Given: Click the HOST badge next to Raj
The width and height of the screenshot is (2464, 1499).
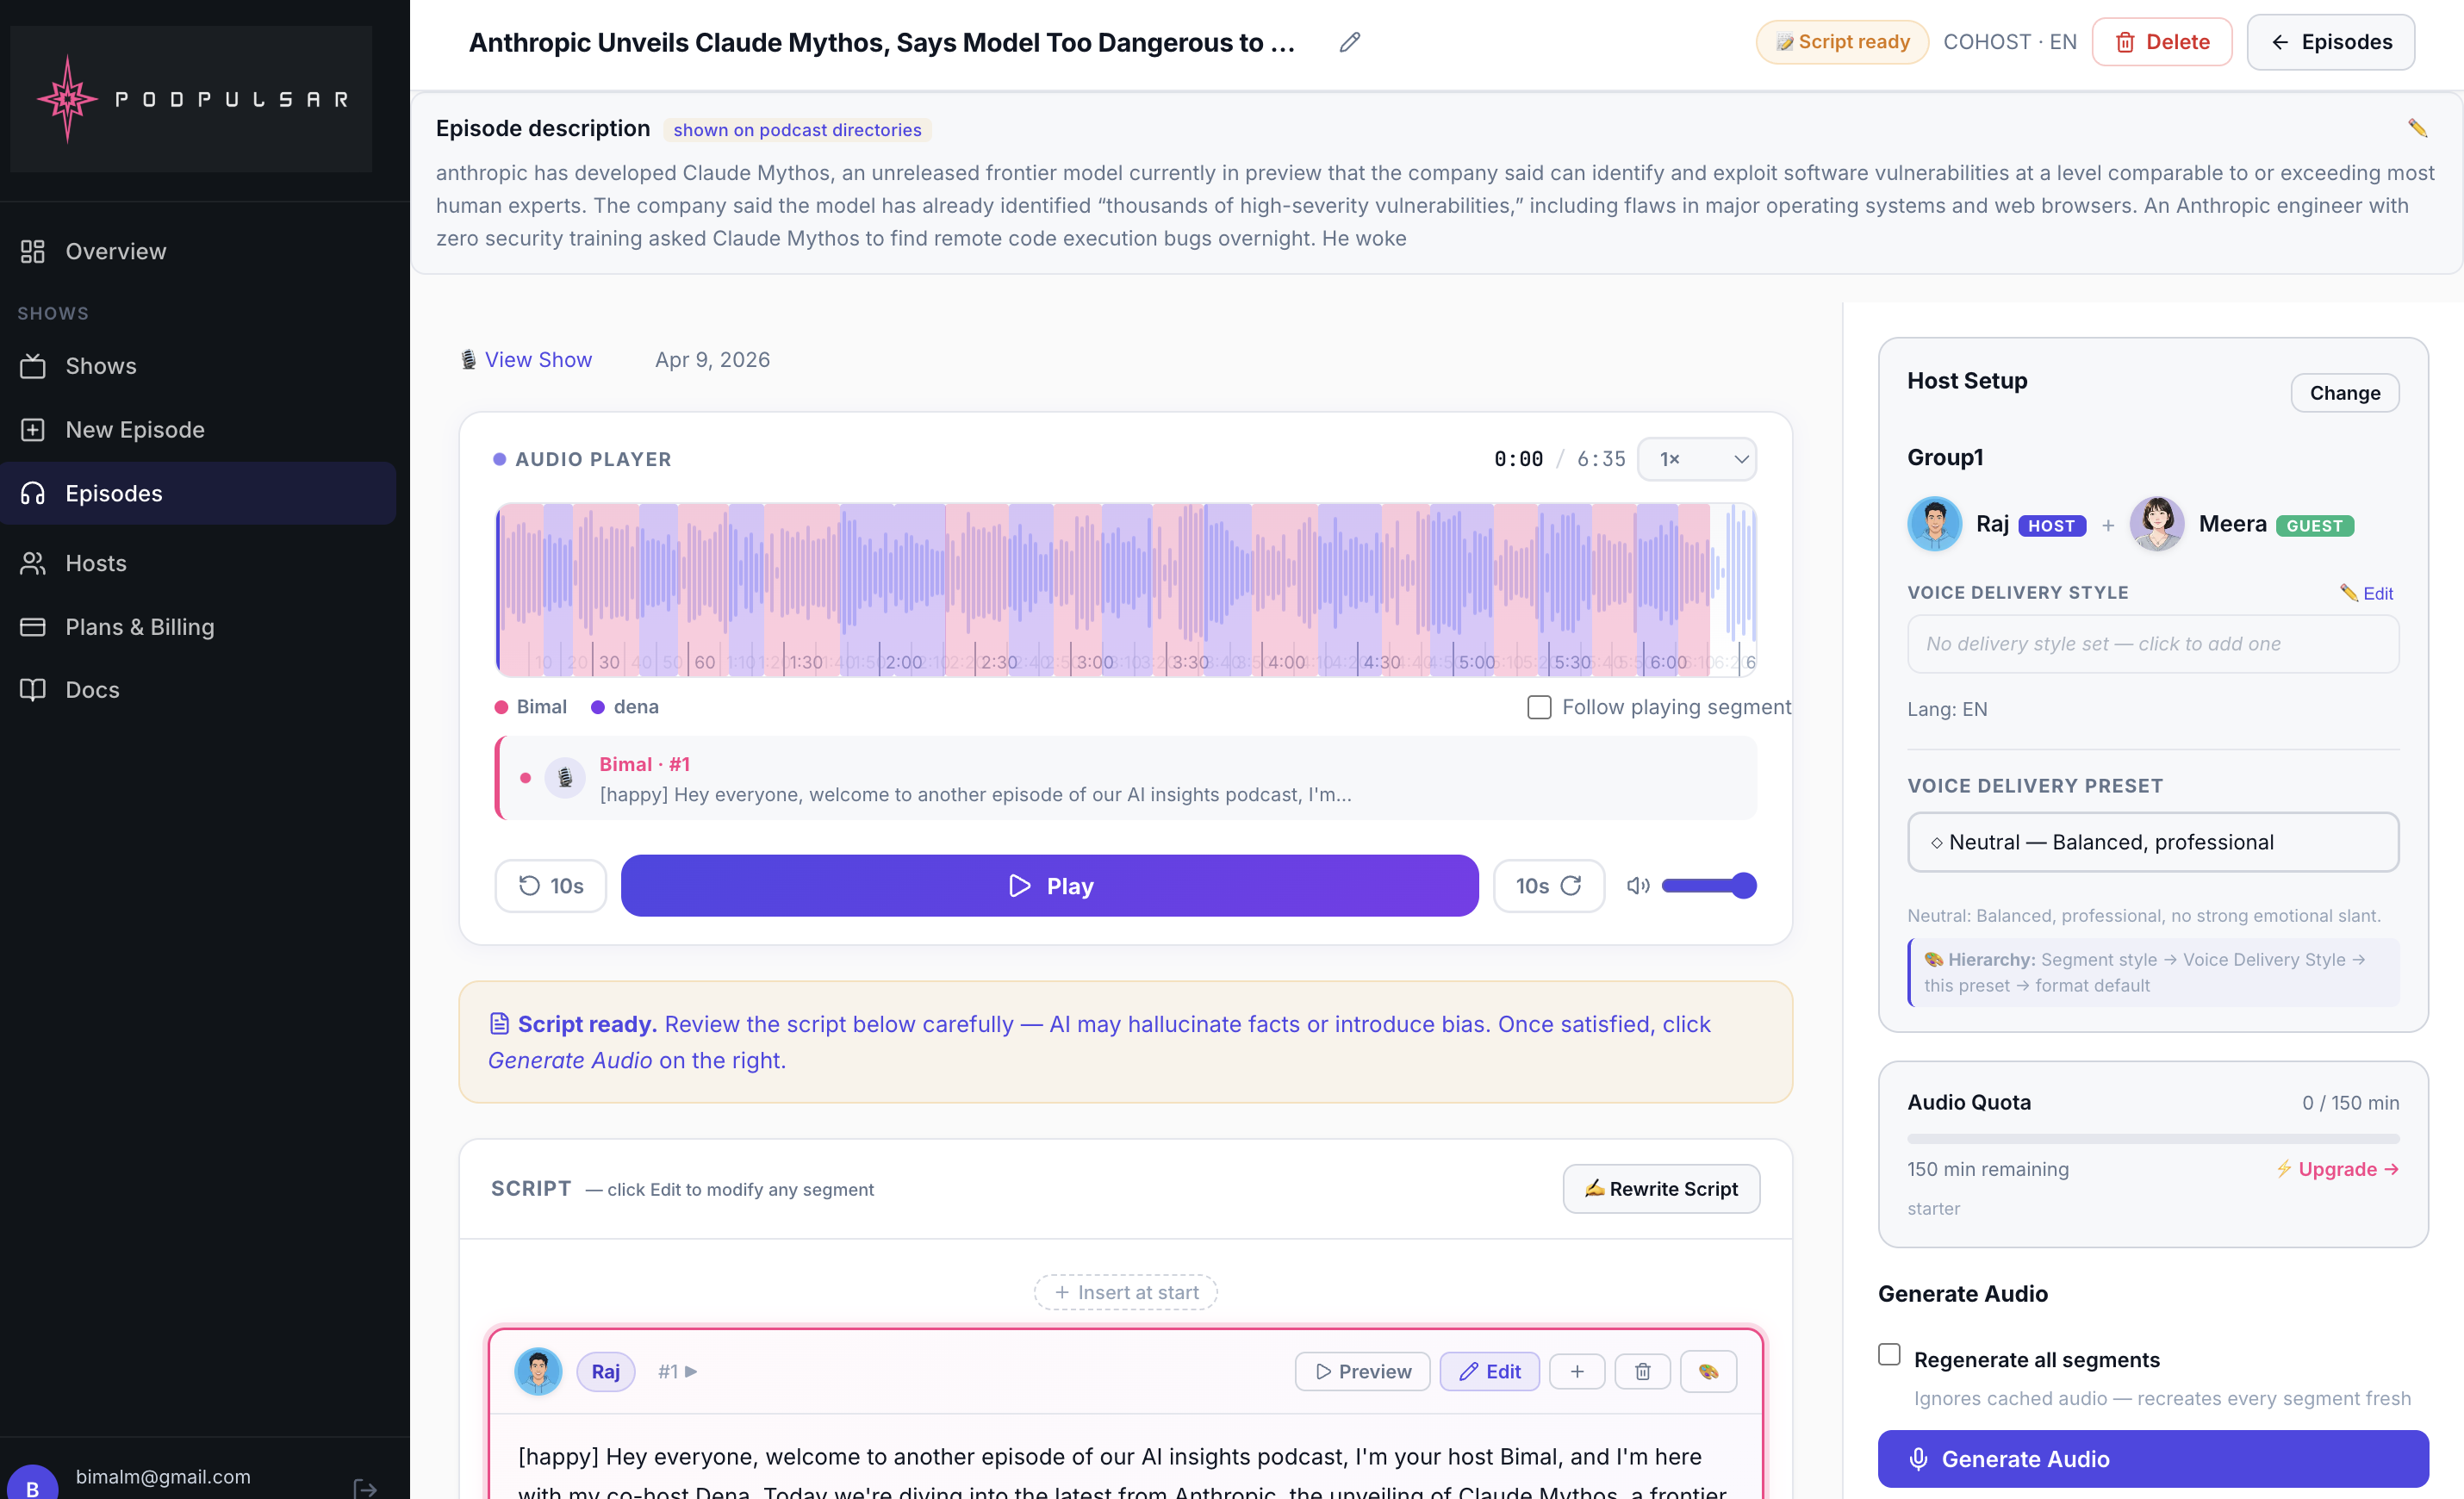Looking at the screenshot, I should 2052,525.
